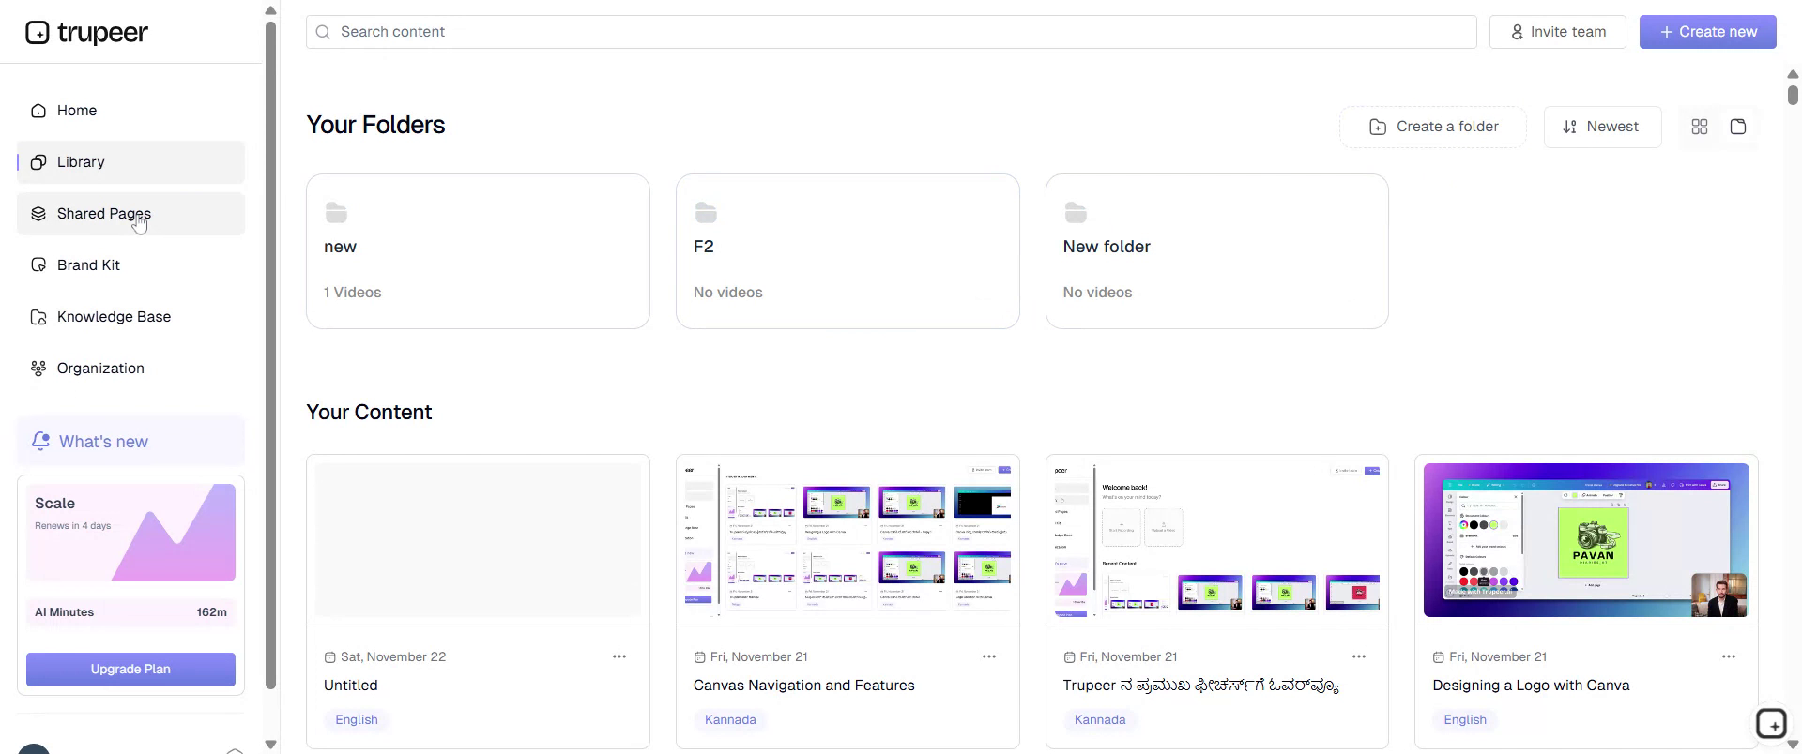Click the trupeer logo

pos(86,33)
